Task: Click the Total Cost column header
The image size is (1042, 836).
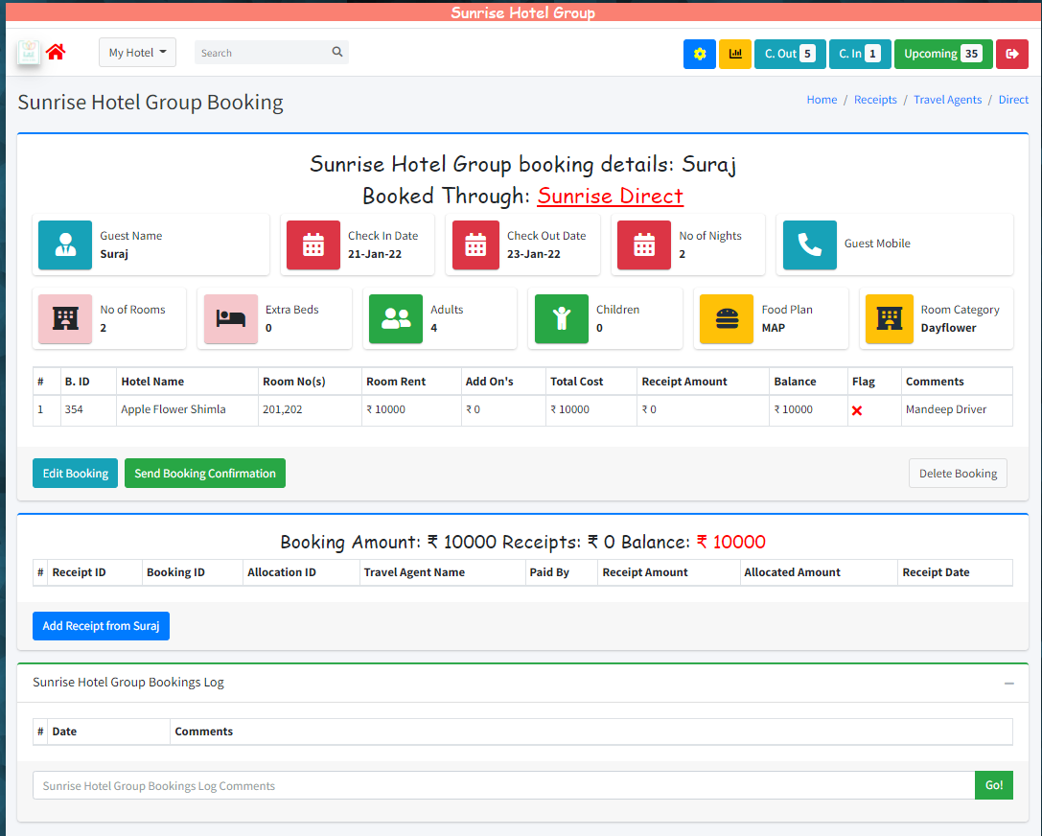Action: coord(577,382)
